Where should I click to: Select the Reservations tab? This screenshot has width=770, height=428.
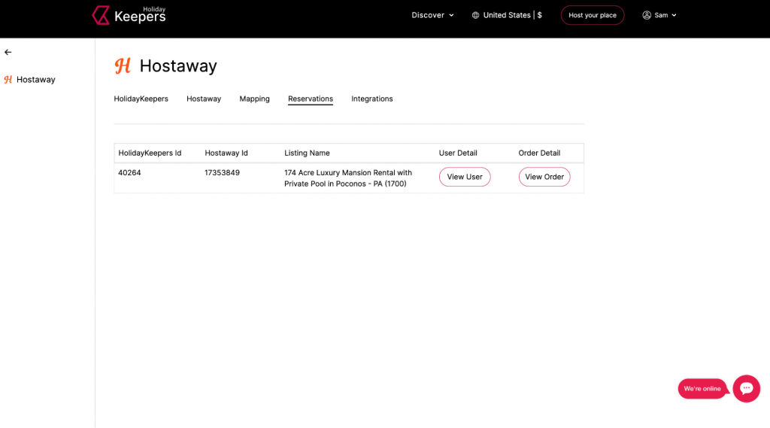click(311, 99)
